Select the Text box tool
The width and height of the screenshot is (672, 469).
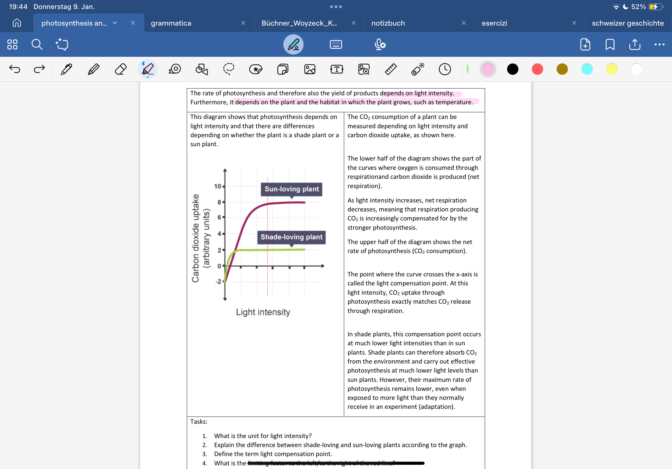337,69
